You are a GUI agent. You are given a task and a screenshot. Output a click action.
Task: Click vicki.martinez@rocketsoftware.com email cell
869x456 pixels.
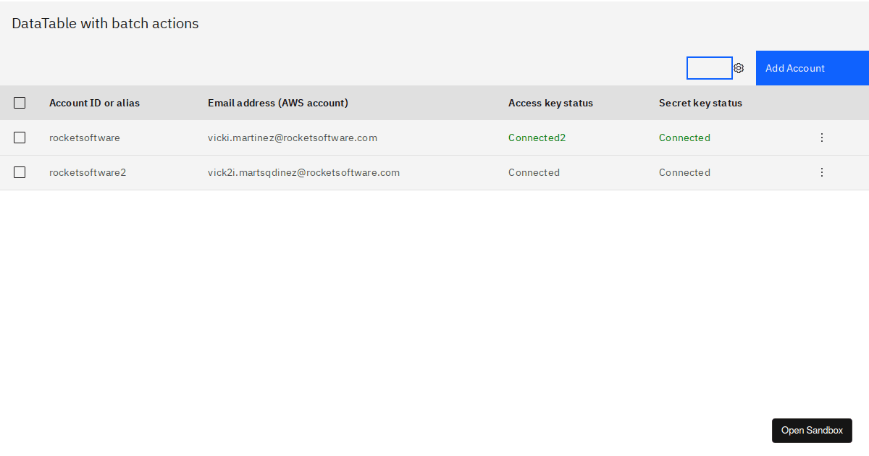tap(292, 138)
